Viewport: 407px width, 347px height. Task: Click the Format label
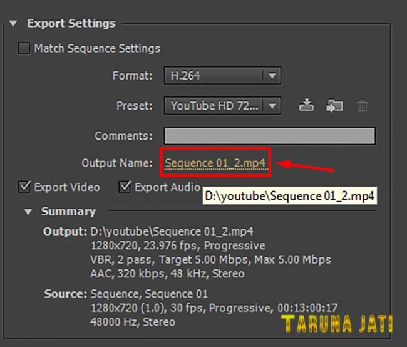[x=132, y=76]
